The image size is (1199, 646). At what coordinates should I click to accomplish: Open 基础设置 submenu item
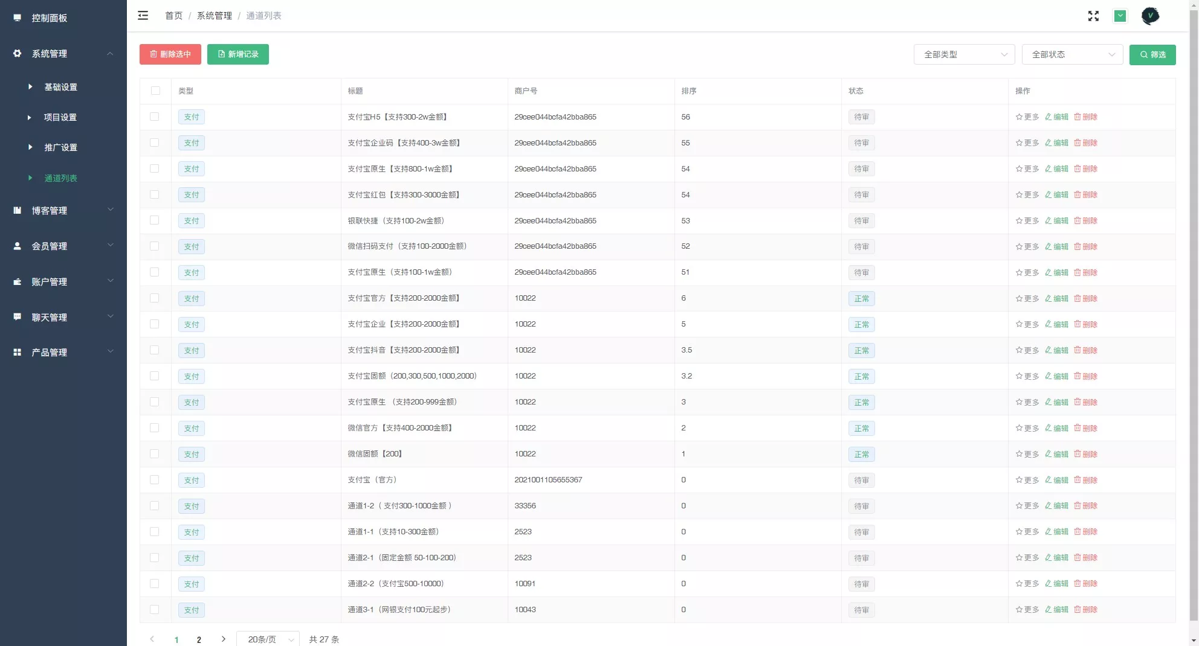click(60, 87)
